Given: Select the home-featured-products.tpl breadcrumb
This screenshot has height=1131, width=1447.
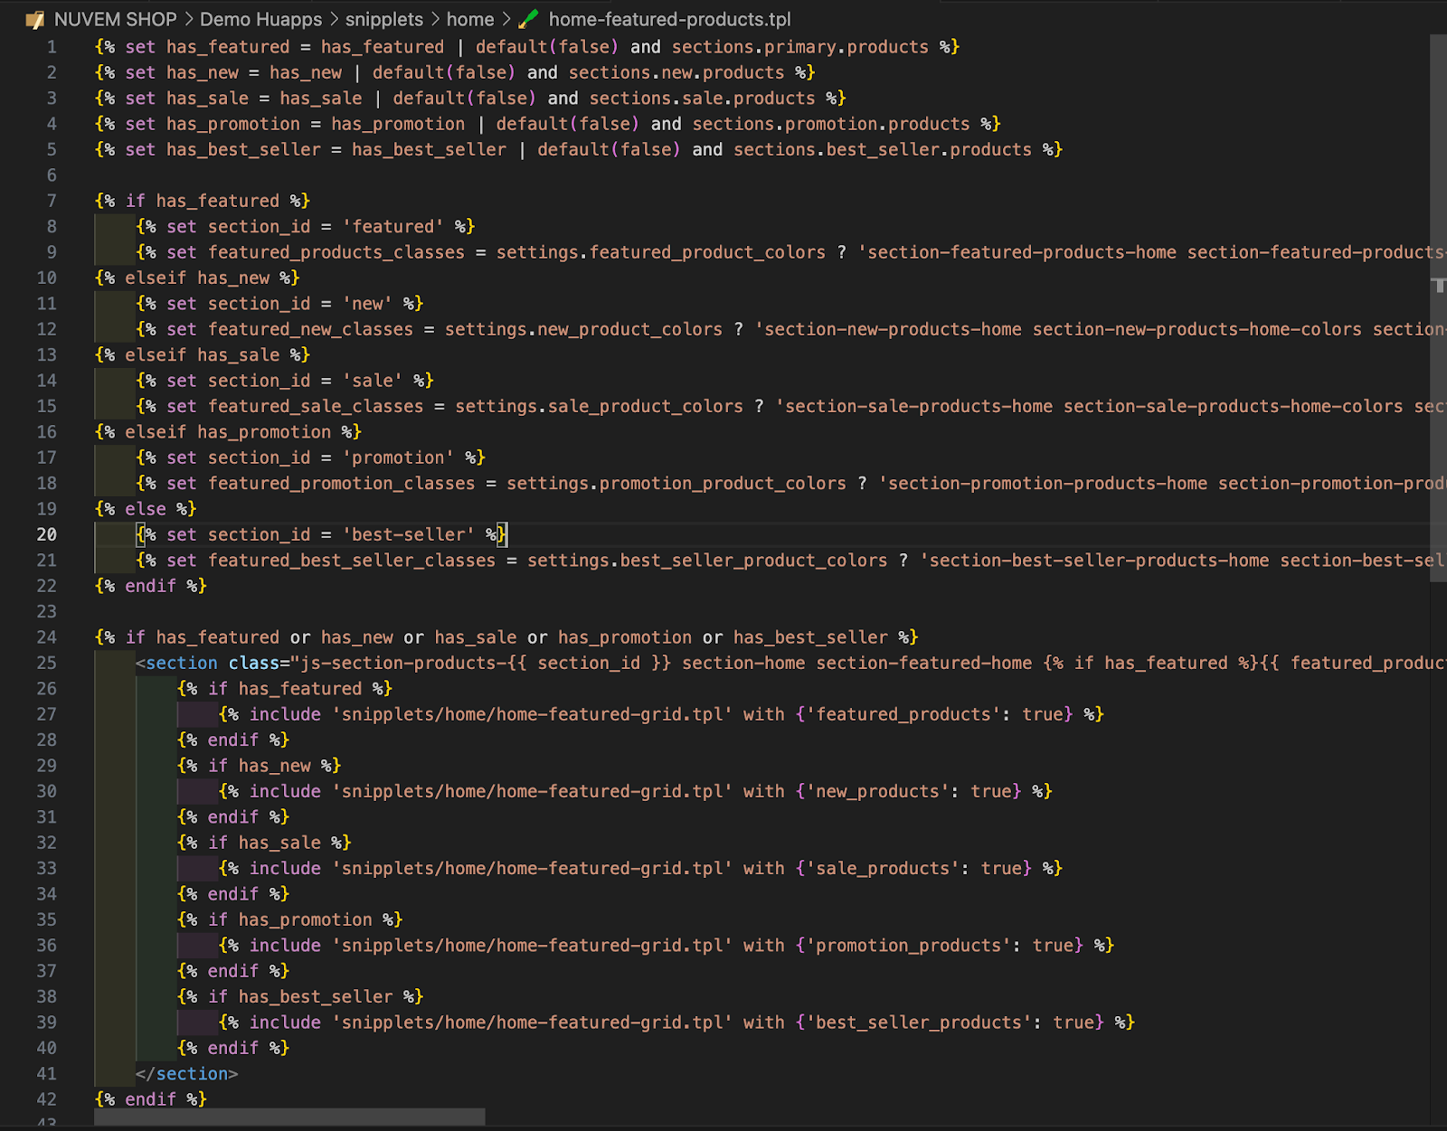Looking at the screenshot, I should [x=670, y=19].
